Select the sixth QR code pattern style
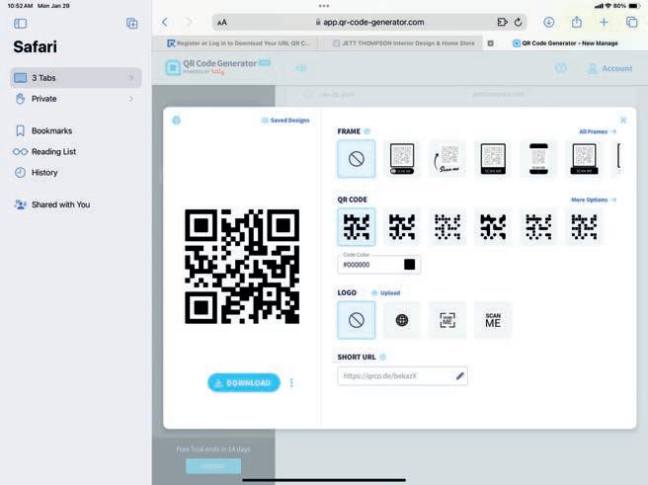This screenshot has height=485, width=648. coord(584,227)
